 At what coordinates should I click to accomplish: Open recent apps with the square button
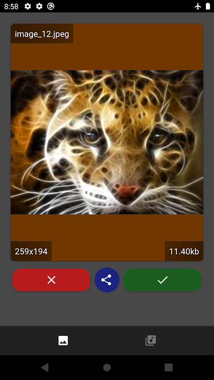(x=169, y=367)
